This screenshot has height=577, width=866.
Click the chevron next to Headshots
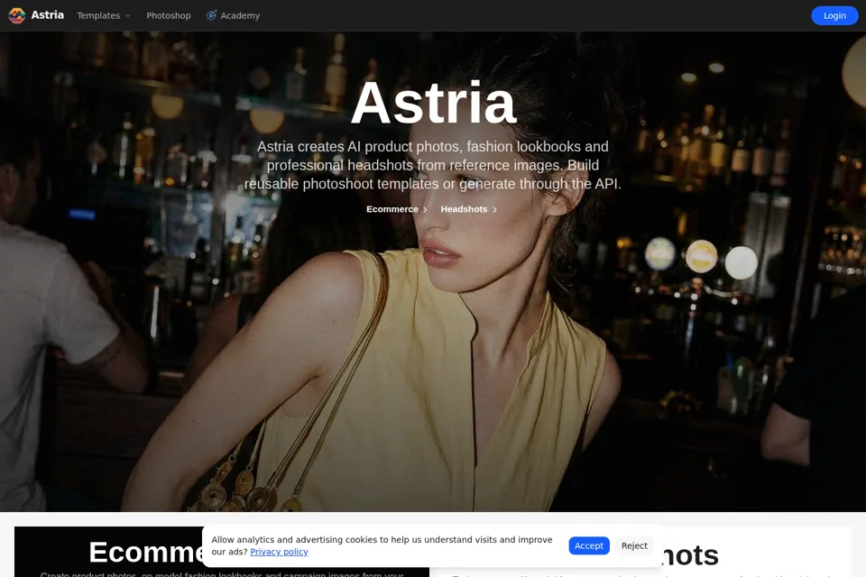pyautogui.click(x=494, y=210)
